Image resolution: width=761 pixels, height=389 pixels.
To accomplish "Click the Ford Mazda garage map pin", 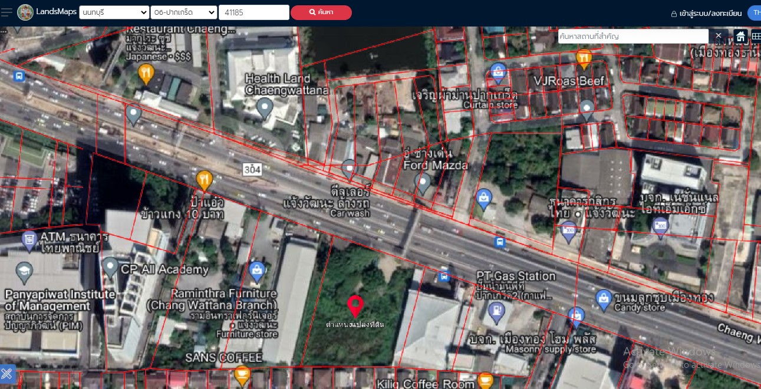I will tap(423, 183).
